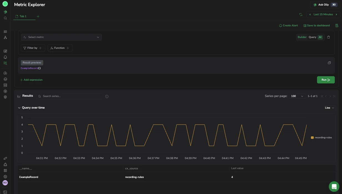
Task: Open settings gear in sidebar
Action: (x=5, y=177)
